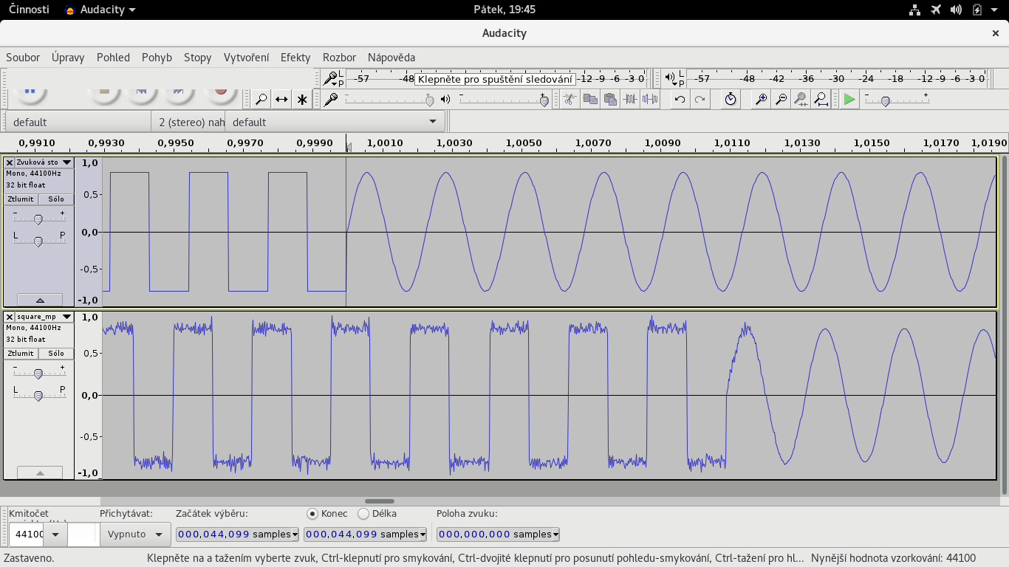
Task: Select the Délka radio button
Action: click(363, 513)
